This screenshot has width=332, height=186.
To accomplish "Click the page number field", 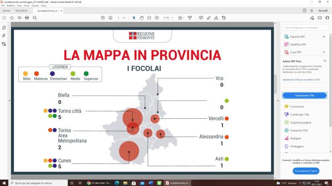I will point(118,18).
